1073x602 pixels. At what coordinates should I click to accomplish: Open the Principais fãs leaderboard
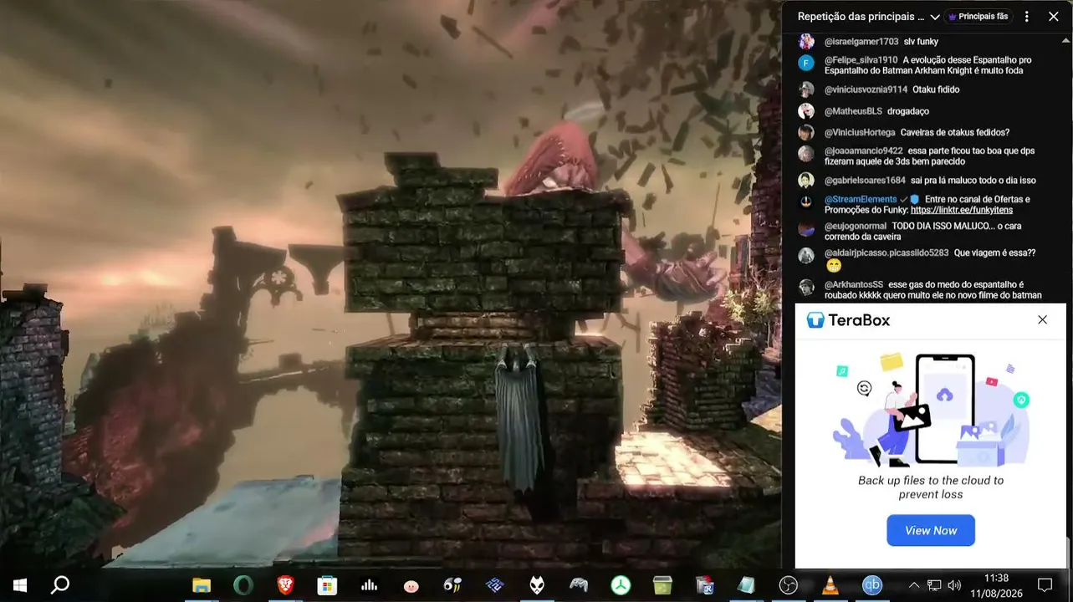pos(978,17)
